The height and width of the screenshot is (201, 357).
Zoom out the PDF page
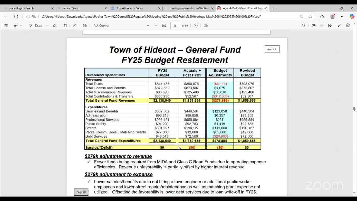click(148, 25)
